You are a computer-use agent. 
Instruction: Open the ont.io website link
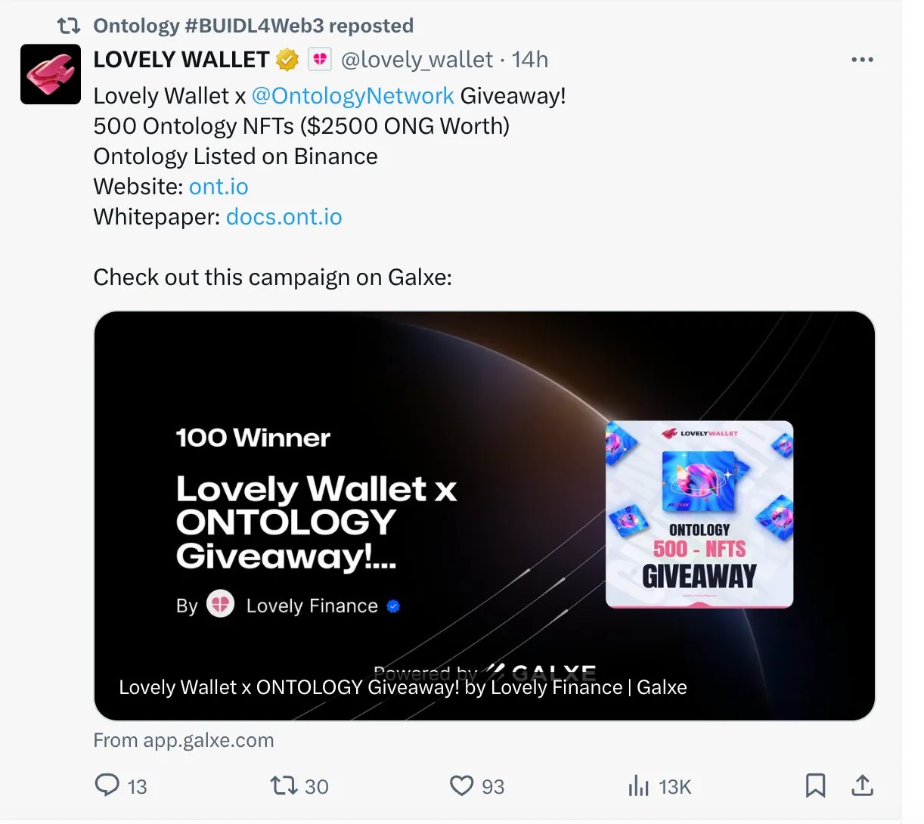[x=219, y=187]
